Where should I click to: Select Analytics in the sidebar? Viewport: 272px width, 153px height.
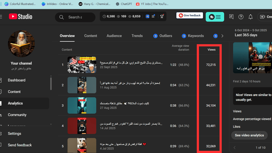(x=24, y=103)
